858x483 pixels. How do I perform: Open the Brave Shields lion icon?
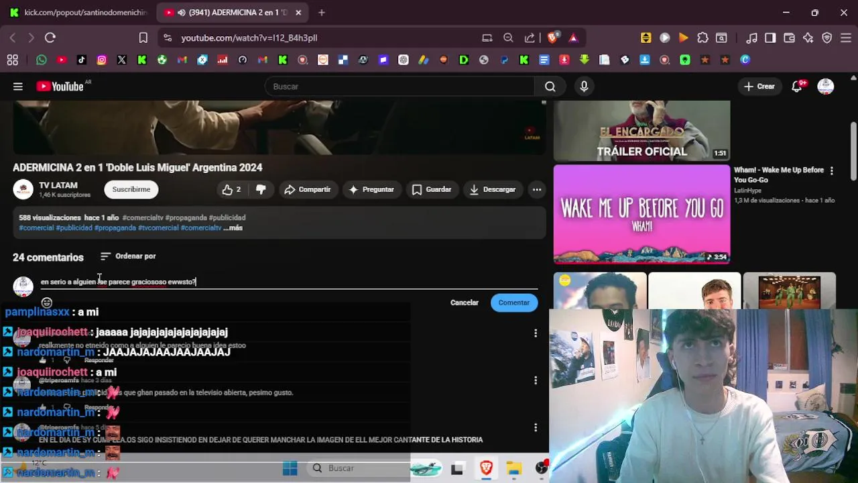point(552,38)
